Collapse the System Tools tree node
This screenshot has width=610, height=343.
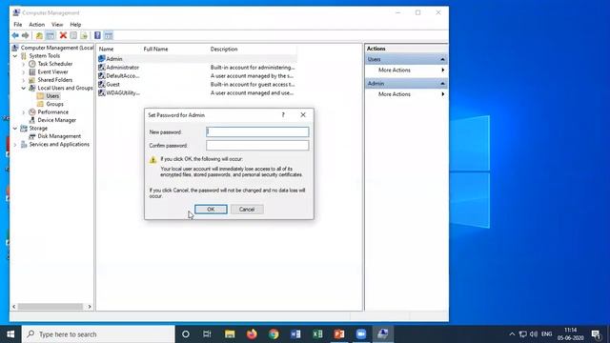(15, 56)
